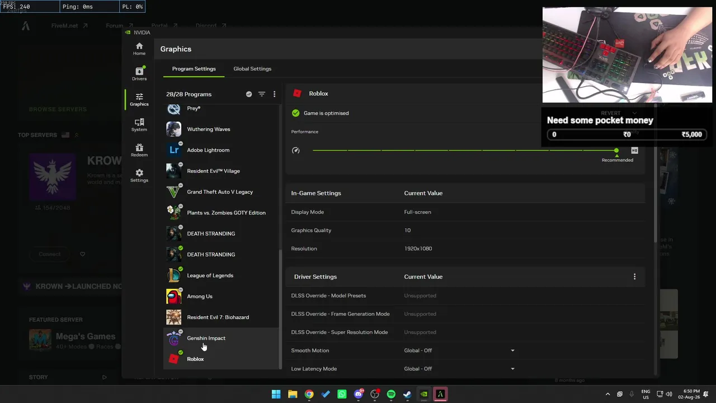
Task: Select League of Legends in the programs list
Action: point(221,275)
